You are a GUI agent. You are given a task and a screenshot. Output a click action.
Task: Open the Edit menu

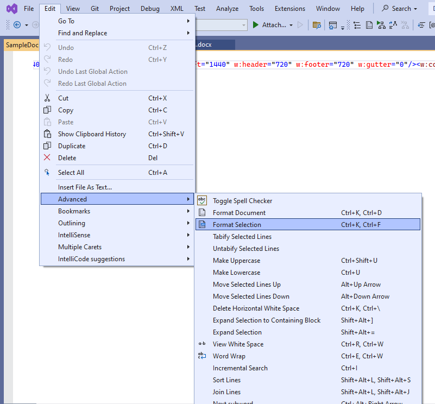coord(49,8)
